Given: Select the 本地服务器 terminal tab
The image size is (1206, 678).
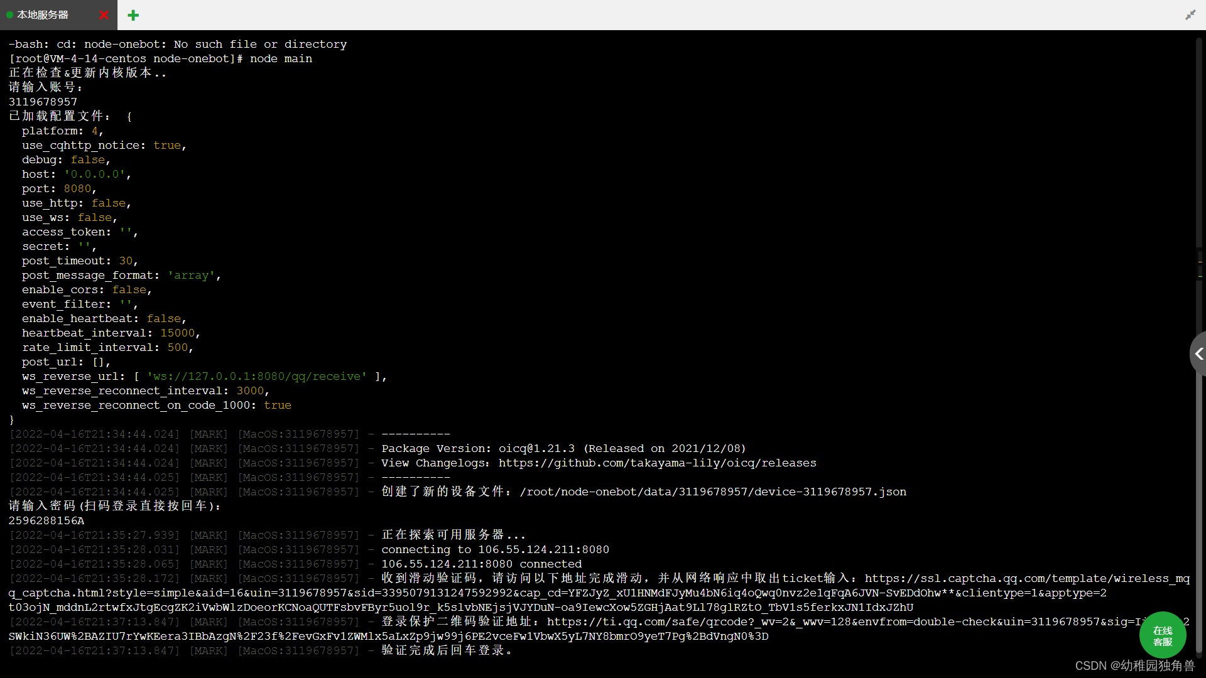Looking at the screenshot, I should point(43,15).
